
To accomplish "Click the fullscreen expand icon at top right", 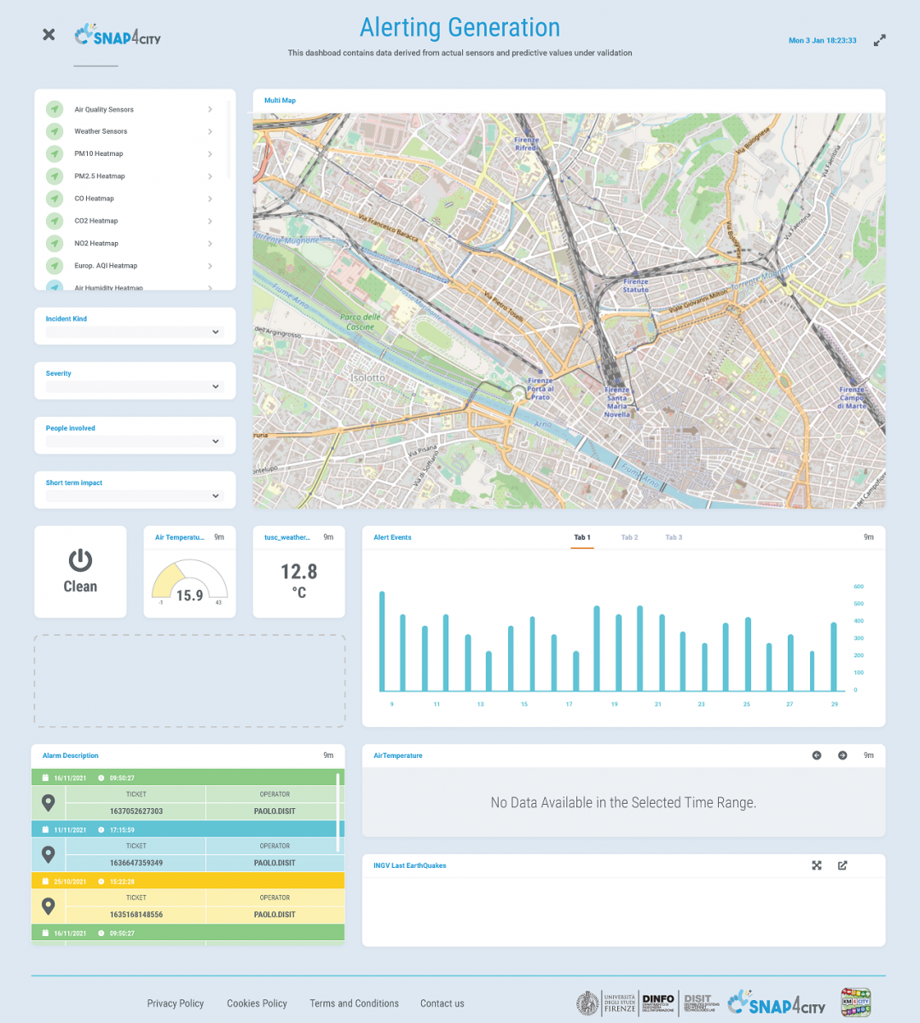I will [x=880, y=40].
